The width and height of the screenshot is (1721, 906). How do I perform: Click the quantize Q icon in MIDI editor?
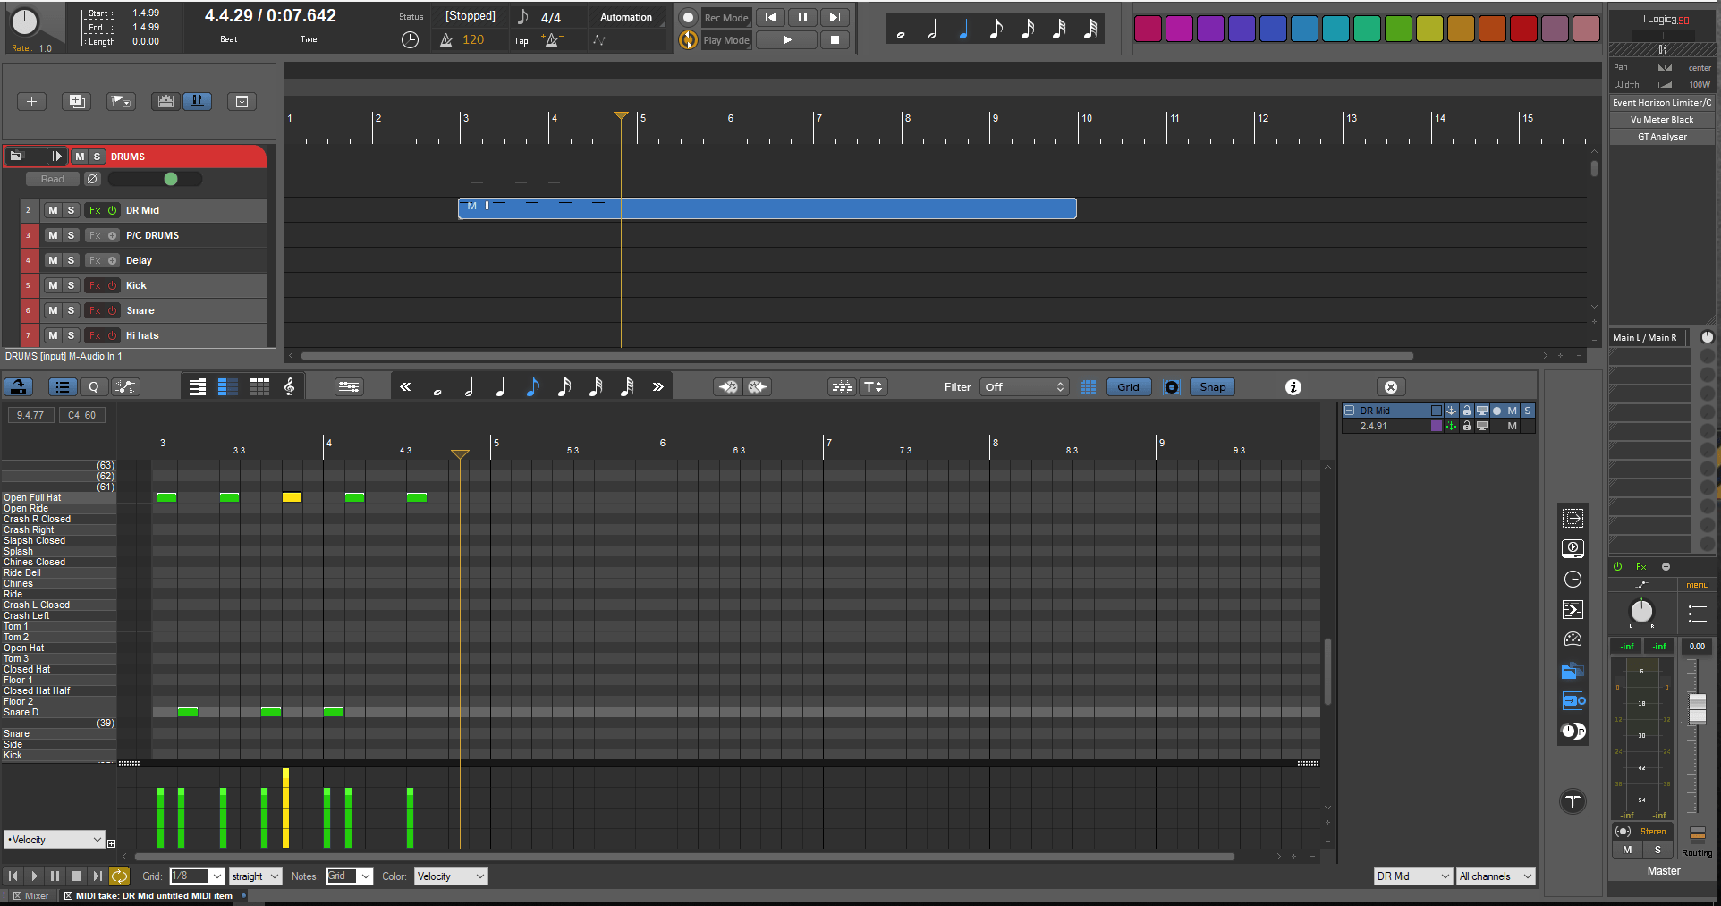(94, 387)
